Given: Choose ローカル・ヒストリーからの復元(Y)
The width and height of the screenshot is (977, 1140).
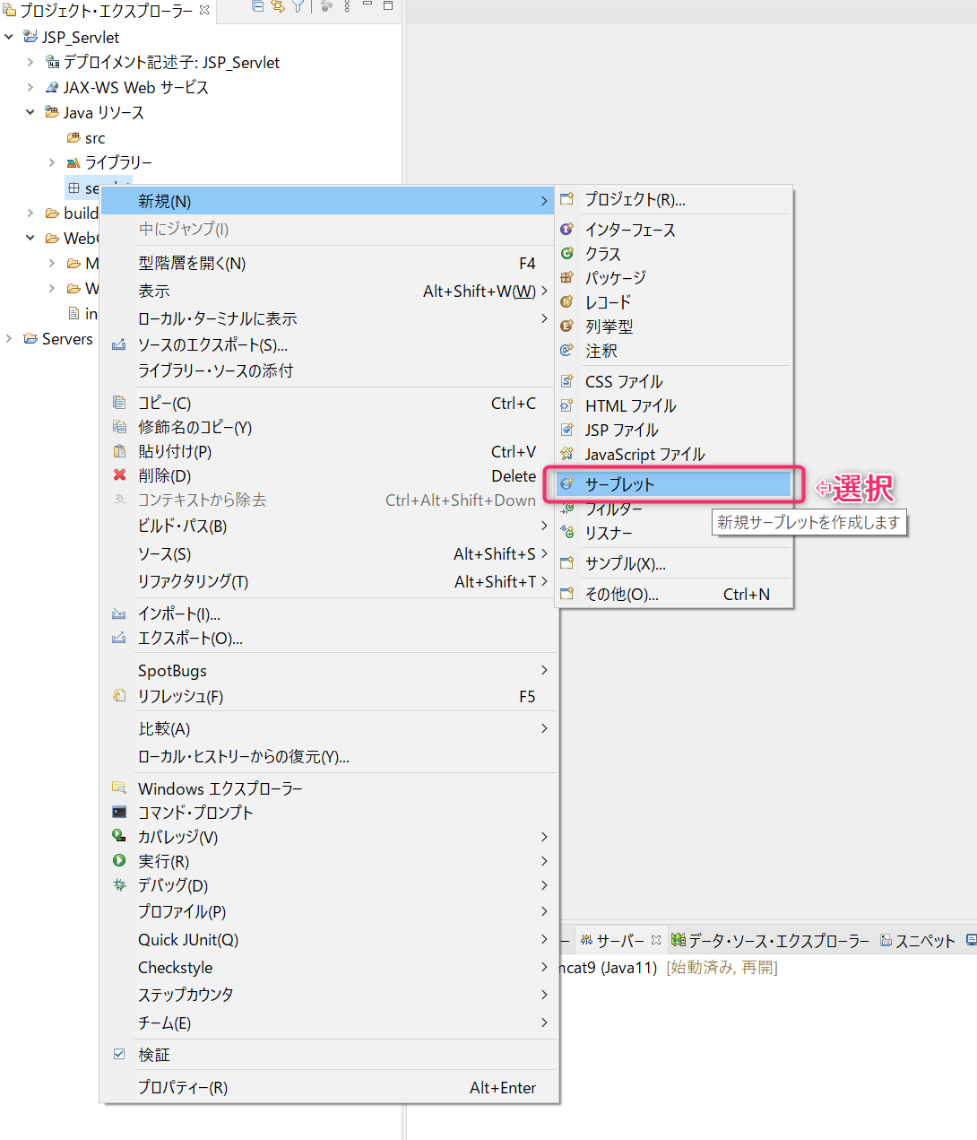Looking at the screenshot, I should [x=329, y=756].
